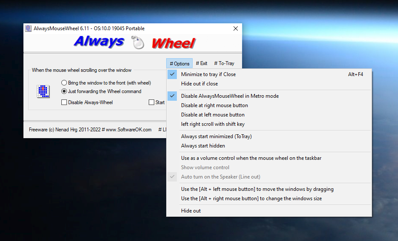This screenshot has height=241, width=398.
Task: Enable volume control on the taskbar option
Action: pyautogui.click(x=269, y=158)
